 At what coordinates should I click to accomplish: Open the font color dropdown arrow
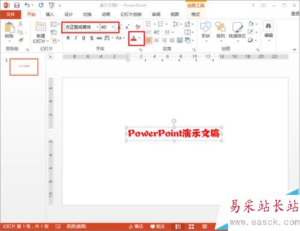pyautogui.click(x=140, y=38)
